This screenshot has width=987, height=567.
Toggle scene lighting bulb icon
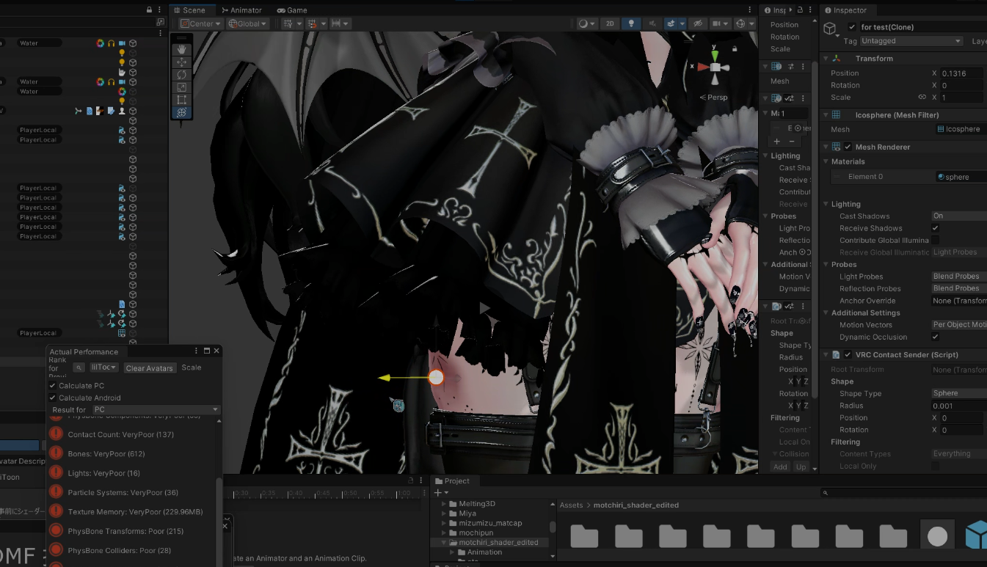coord(630,23)
